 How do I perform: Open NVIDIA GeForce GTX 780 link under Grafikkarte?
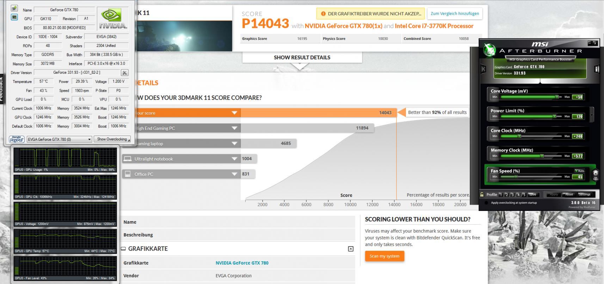coord(242,263)
